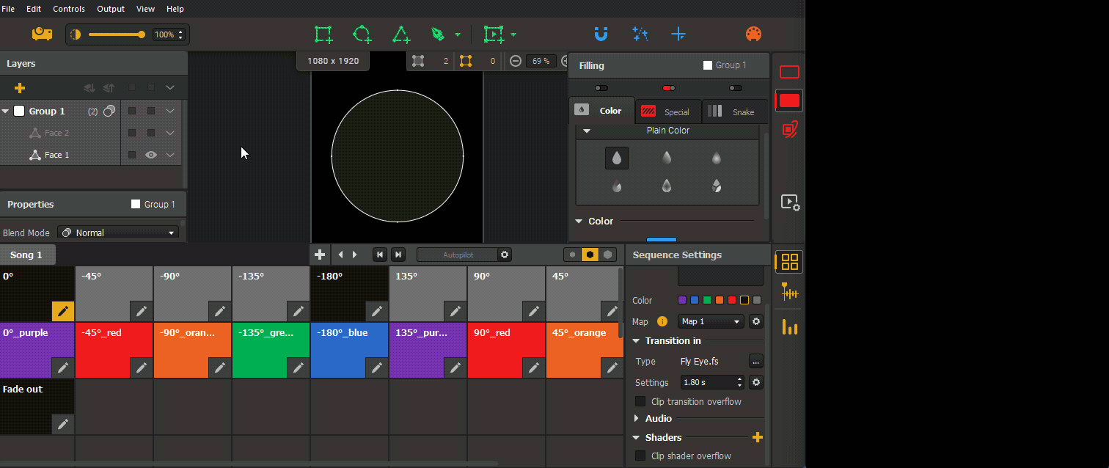
Task: Toggle visibility of the Face 1 layer
Action: (x=150, y=155)
